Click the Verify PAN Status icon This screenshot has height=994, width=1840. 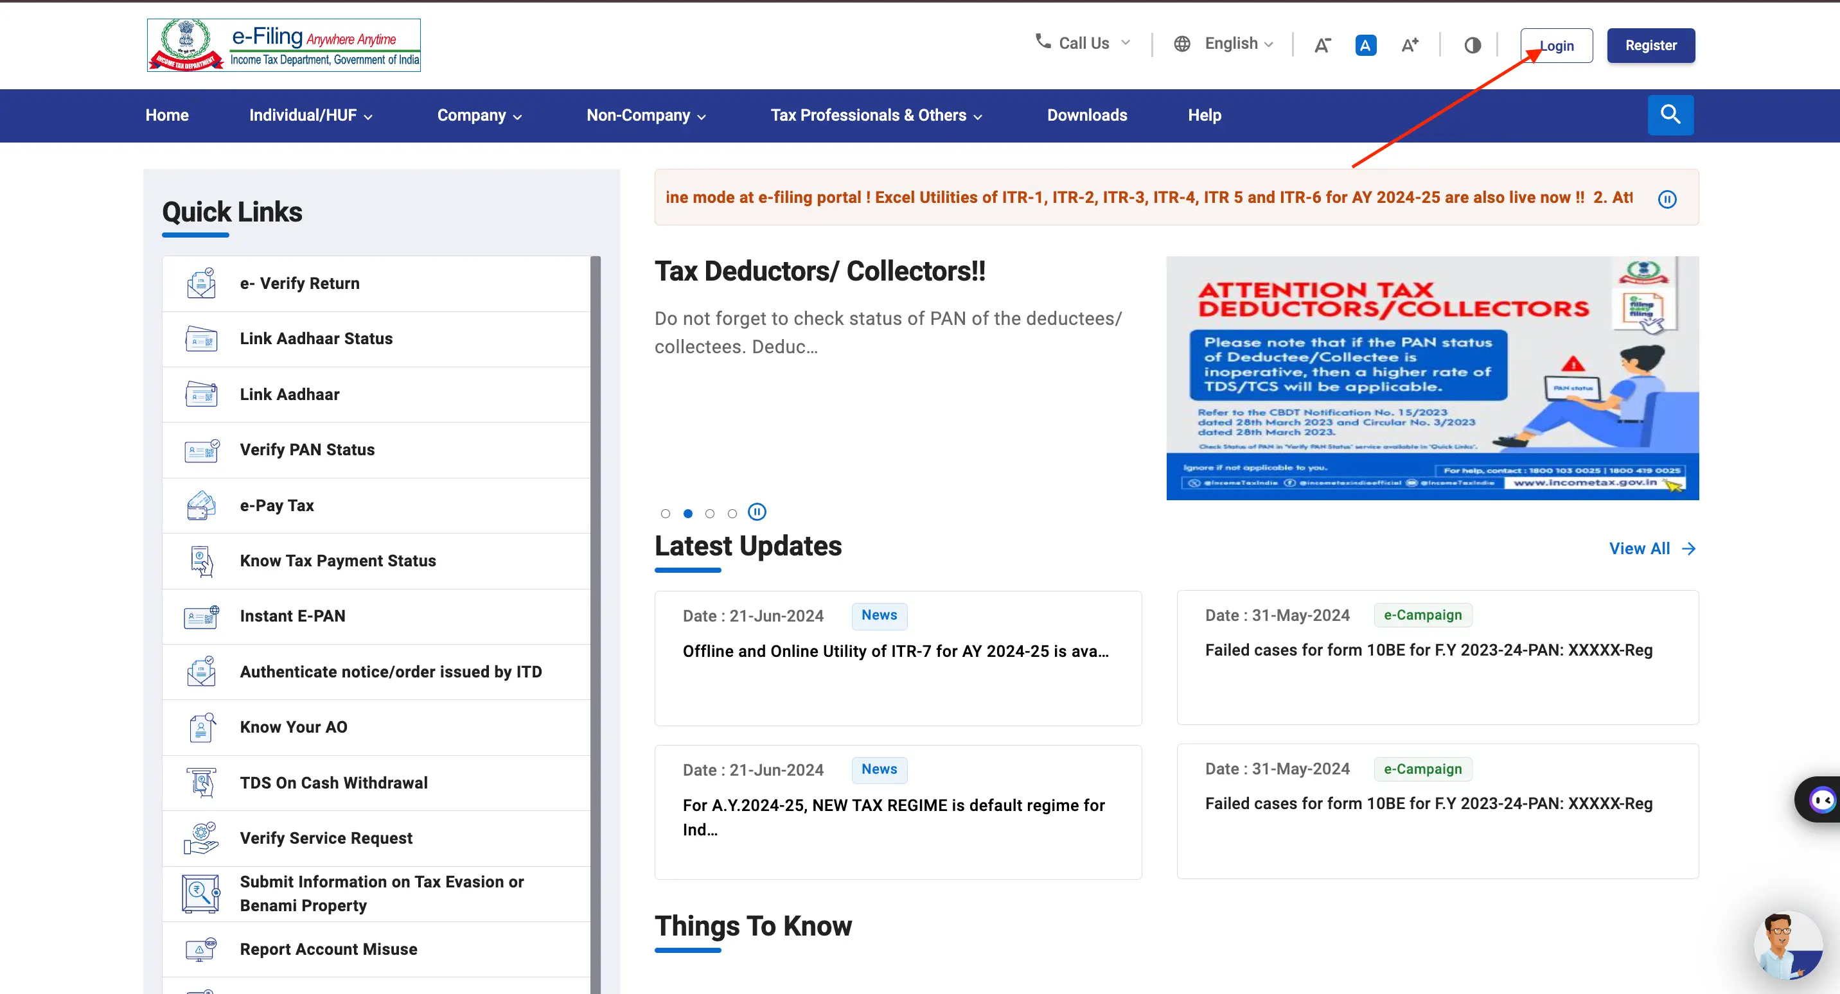point(200,449)
